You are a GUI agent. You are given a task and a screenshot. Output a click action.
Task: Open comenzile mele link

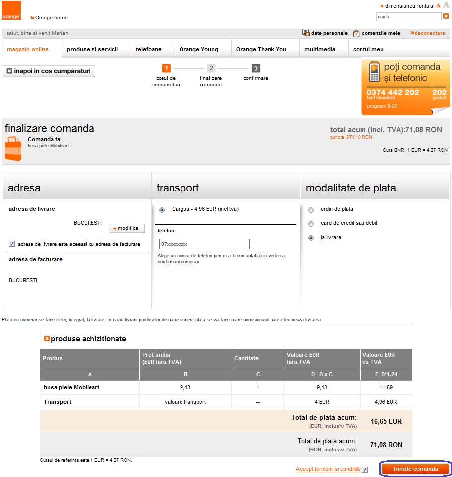coord(381,33)
